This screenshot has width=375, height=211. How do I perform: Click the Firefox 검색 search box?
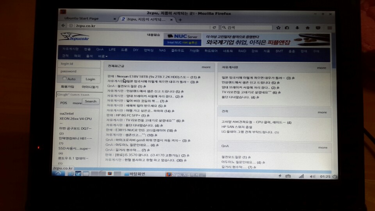coord(246,27)
